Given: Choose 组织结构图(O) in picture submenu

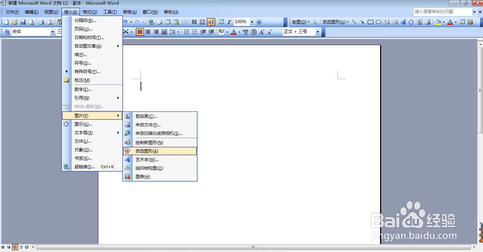Looking at the screenshot, I should [160, 168].
